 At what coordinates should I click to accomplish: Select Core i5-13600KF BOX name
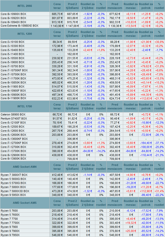coord(14,139)
